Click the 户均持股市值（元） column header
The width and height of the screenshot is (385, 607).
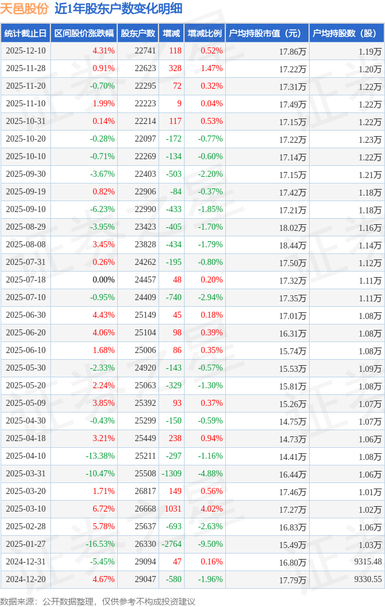tap(267, 33)
